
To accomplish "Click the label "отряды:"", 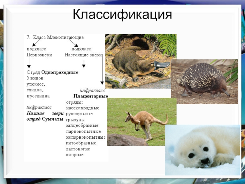I will (x=74, y=102).
